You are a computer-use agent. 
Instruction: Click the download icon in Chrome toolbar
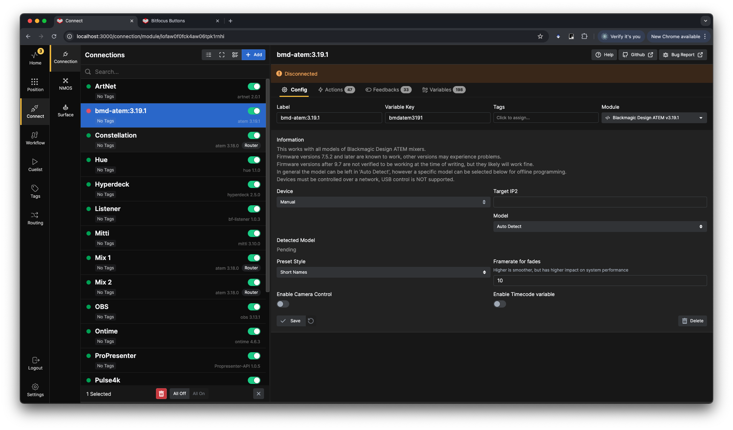(x=558, y=36)
